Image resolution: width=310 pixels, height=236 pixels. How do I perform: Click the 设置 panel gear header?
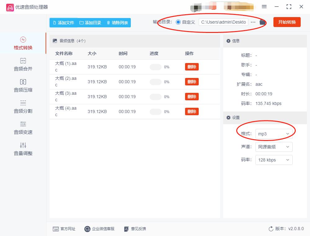tap(228, 118)
